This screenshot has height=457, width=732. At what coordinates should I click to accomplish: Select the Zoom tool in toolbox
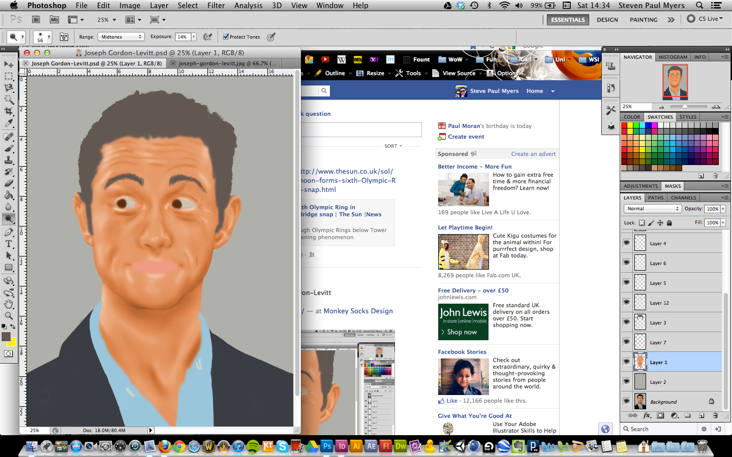9,316
